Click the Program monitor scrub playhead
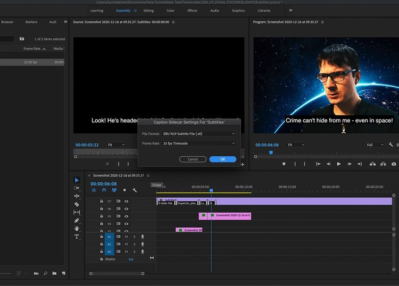The width and height of the screenshot is (399, 286). 271,153
